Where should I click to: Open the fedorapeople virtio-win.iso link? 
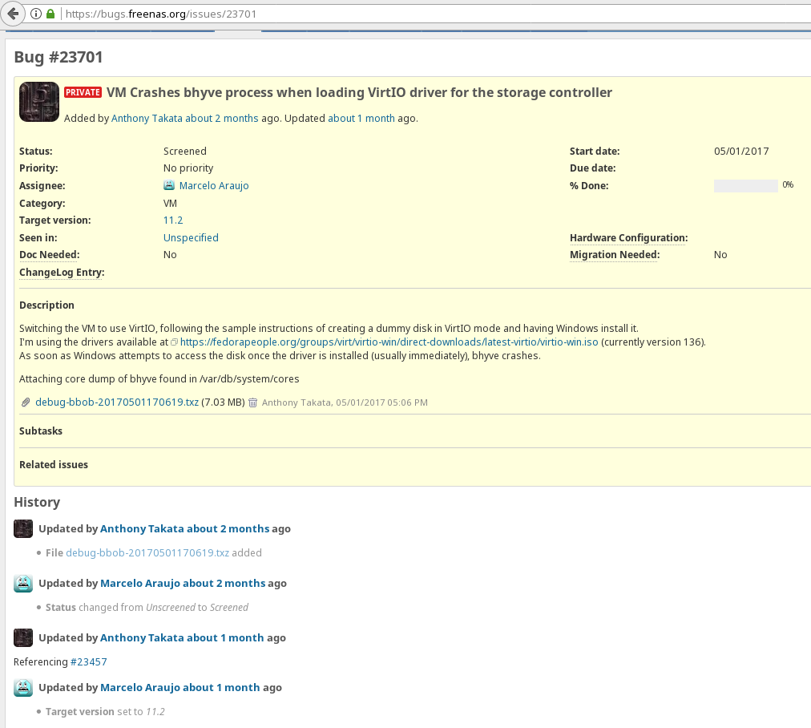389,342
